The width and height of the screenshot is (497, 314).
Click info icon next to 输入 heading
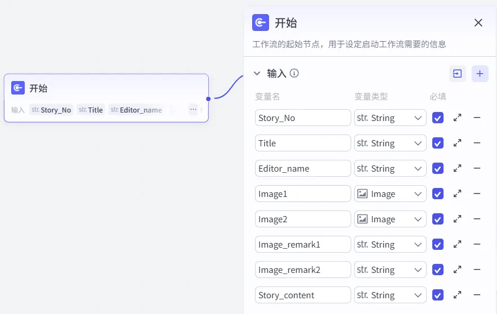(294, 74)
